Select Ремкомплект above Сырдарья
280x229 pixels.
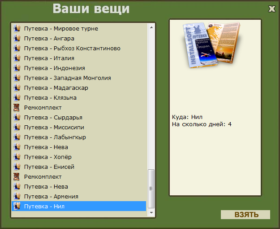79,108
